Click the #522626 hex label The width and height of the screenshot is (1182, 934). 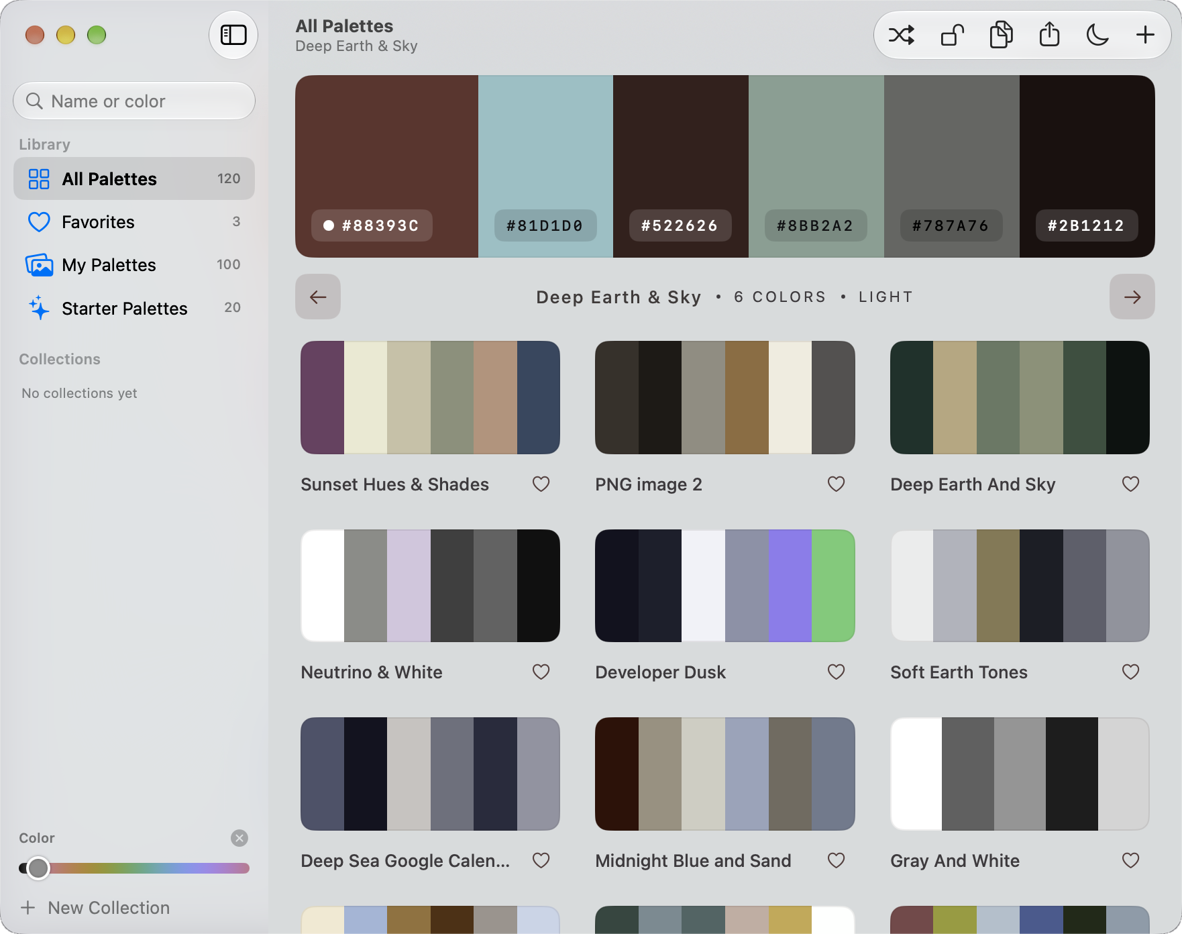coord(680,225)
